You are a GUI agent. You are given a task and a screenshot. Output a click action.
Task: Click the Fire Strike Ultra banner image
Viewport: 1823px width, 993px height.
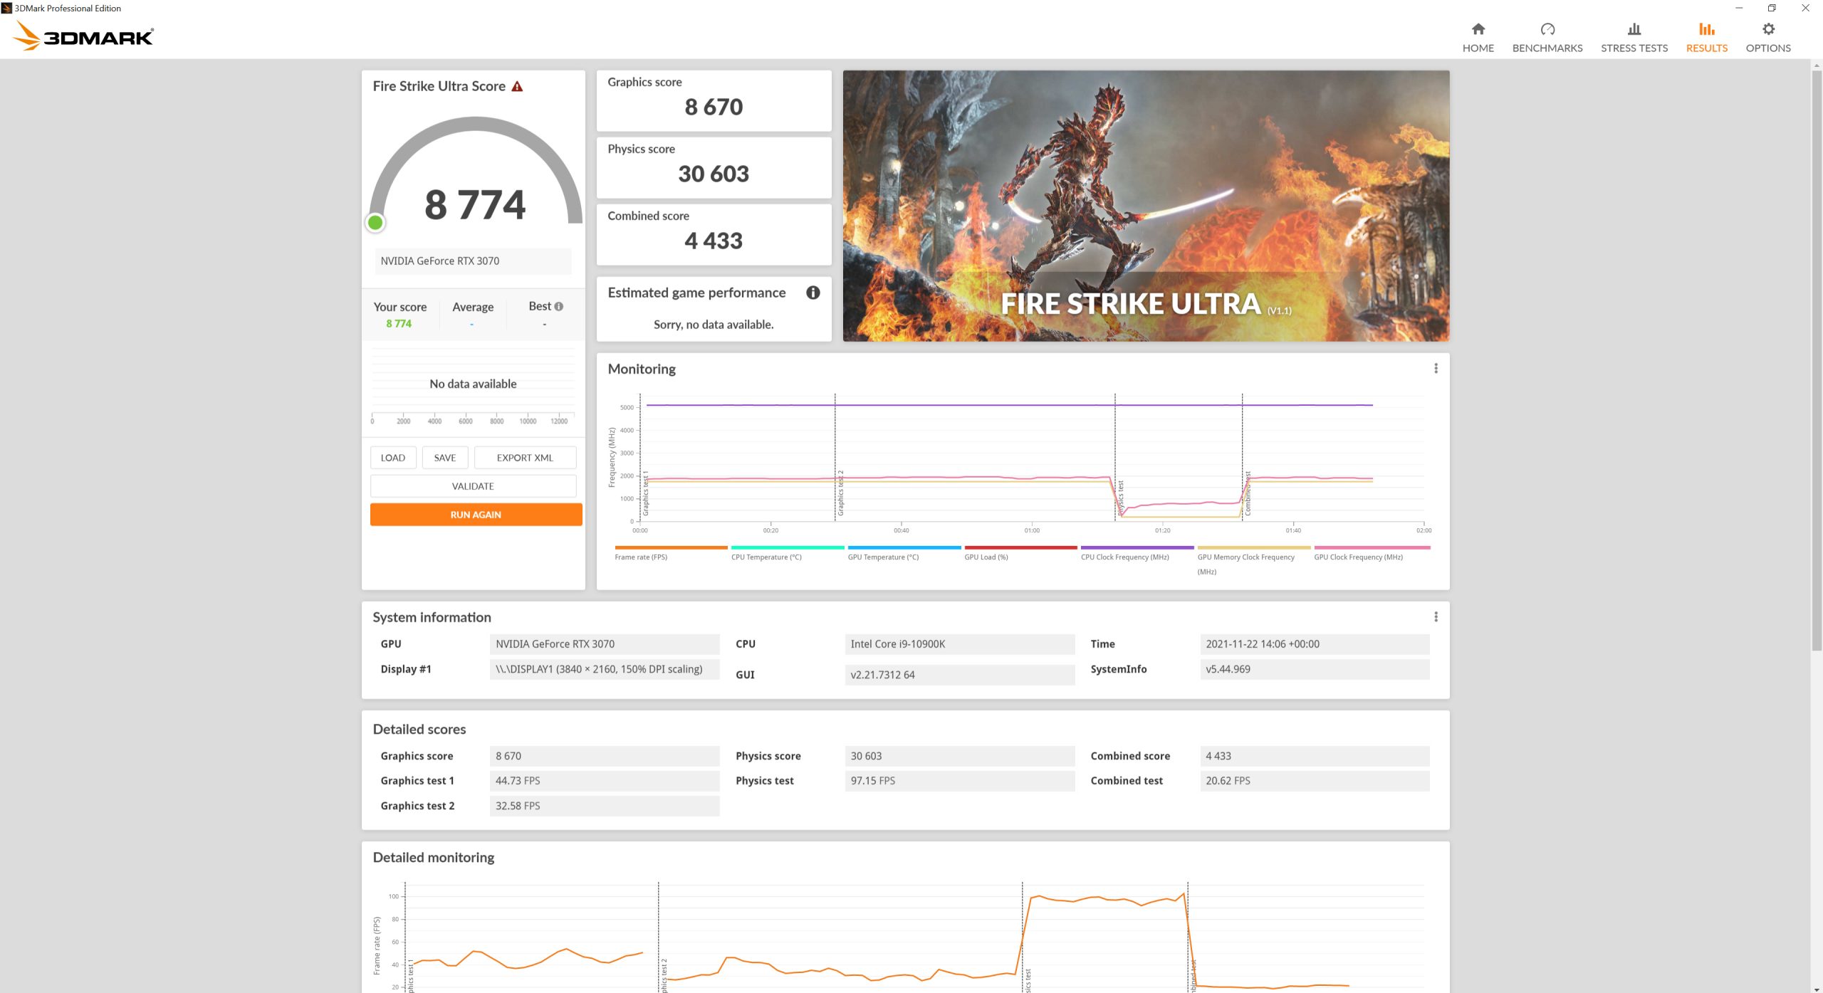[x=1145, y=206]
